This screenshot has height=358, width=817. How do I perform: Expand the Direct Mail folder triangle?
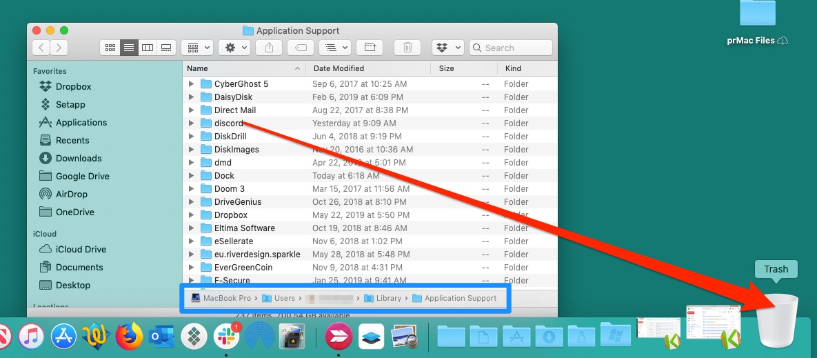point(191,110)
